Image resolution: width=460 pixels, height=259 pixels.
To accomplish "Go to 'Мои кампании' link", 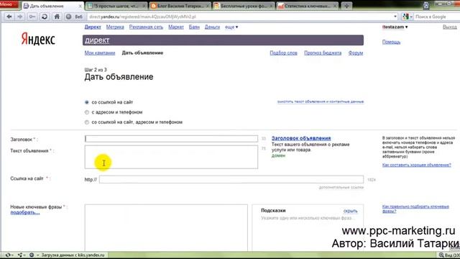I will pos(100,53).
